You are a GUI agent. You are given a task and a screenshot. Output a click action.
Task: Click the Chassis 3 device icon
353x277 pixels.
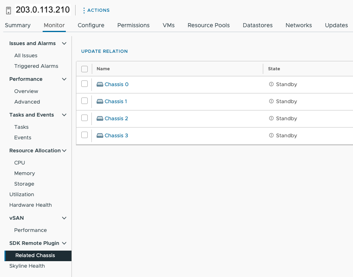100,136
